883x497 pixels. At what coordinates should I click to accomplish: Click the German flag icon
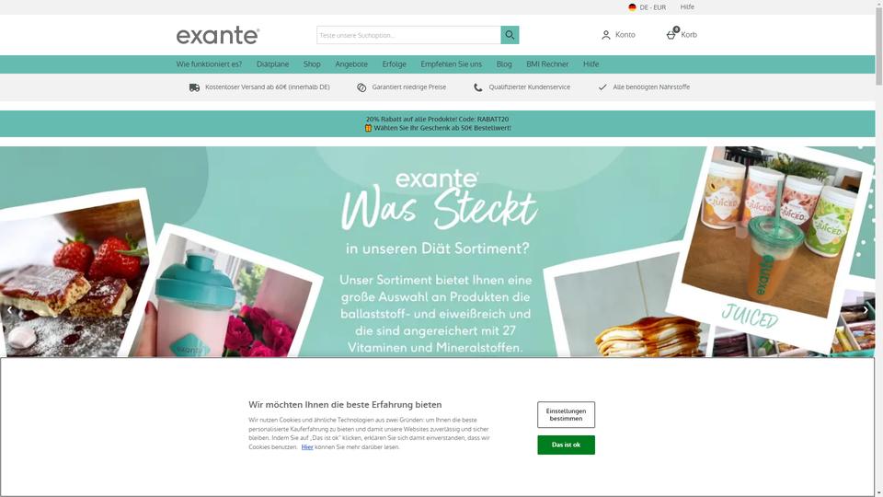coord(633,7)
